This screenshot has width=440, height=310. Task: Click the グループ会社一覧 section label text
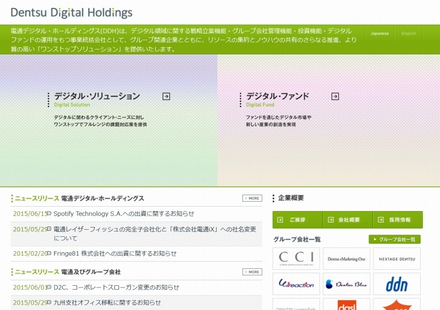297,239
